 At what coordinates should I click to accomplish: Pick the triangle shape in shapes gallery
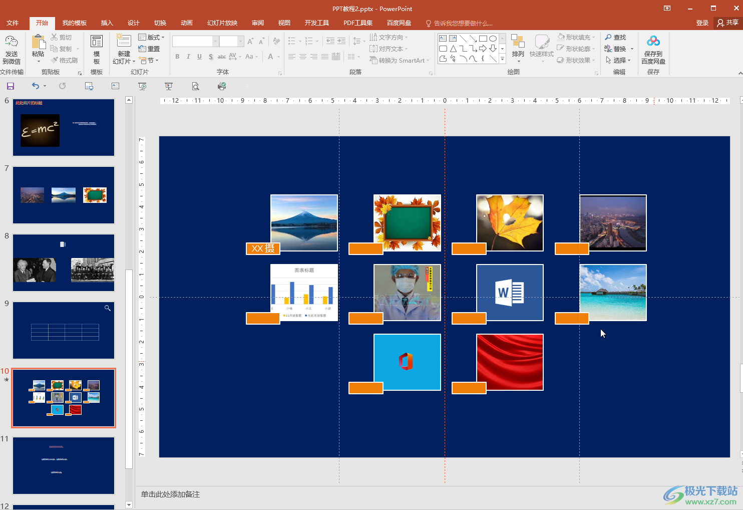tap(453, 49)
